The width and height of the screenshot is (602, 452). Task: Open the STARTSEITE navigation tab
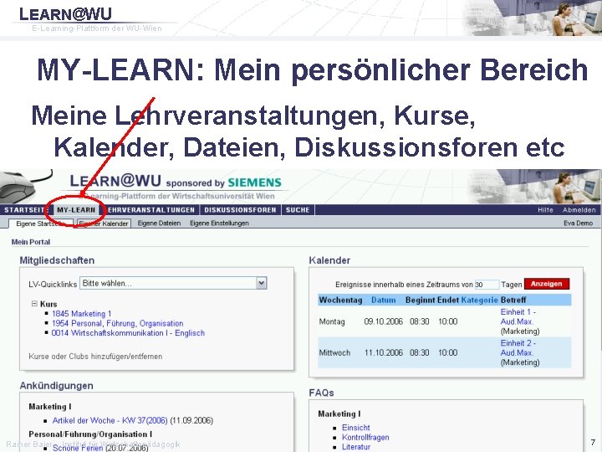[x=24, y=210]
